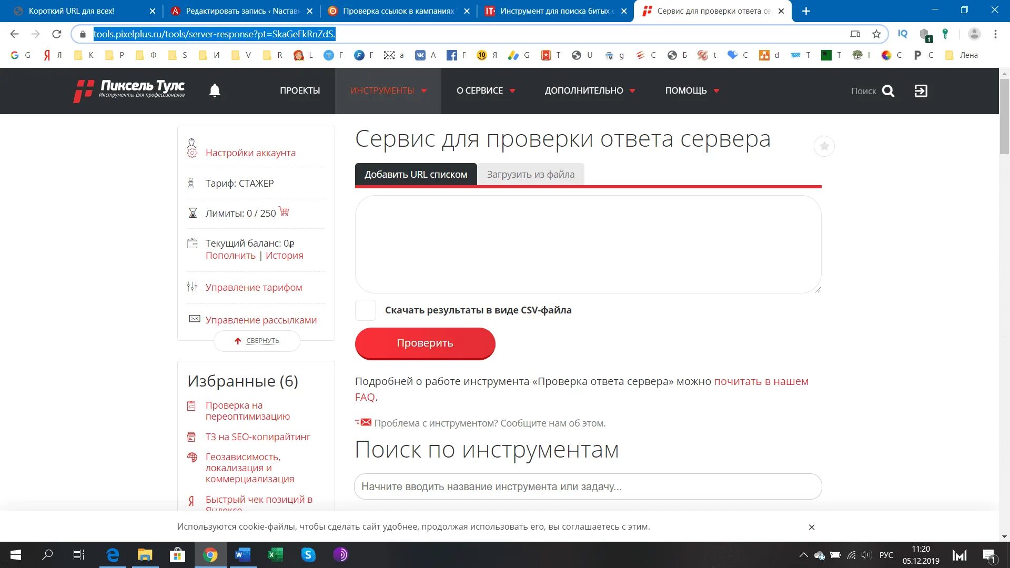Viewport: 1010px width, 568px height.
Task: Switch to the Загрузить из файла tab
Action: click(530, 174)
